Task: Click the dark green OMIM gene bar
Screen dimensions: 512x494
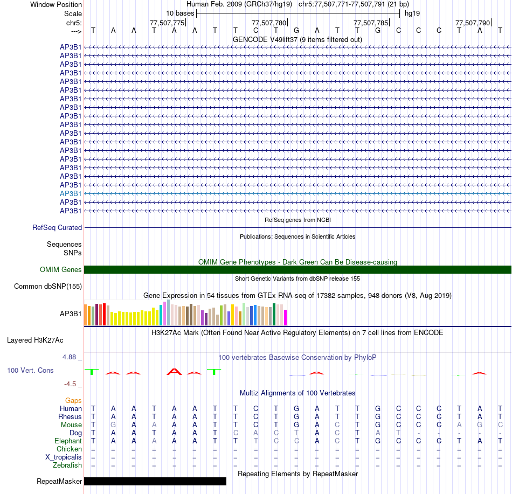Action: click(297, 269)
